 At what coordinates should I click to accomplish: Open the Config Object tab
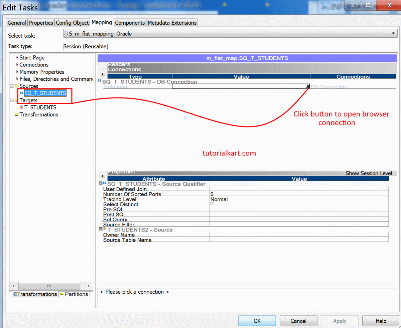[72, 23]
